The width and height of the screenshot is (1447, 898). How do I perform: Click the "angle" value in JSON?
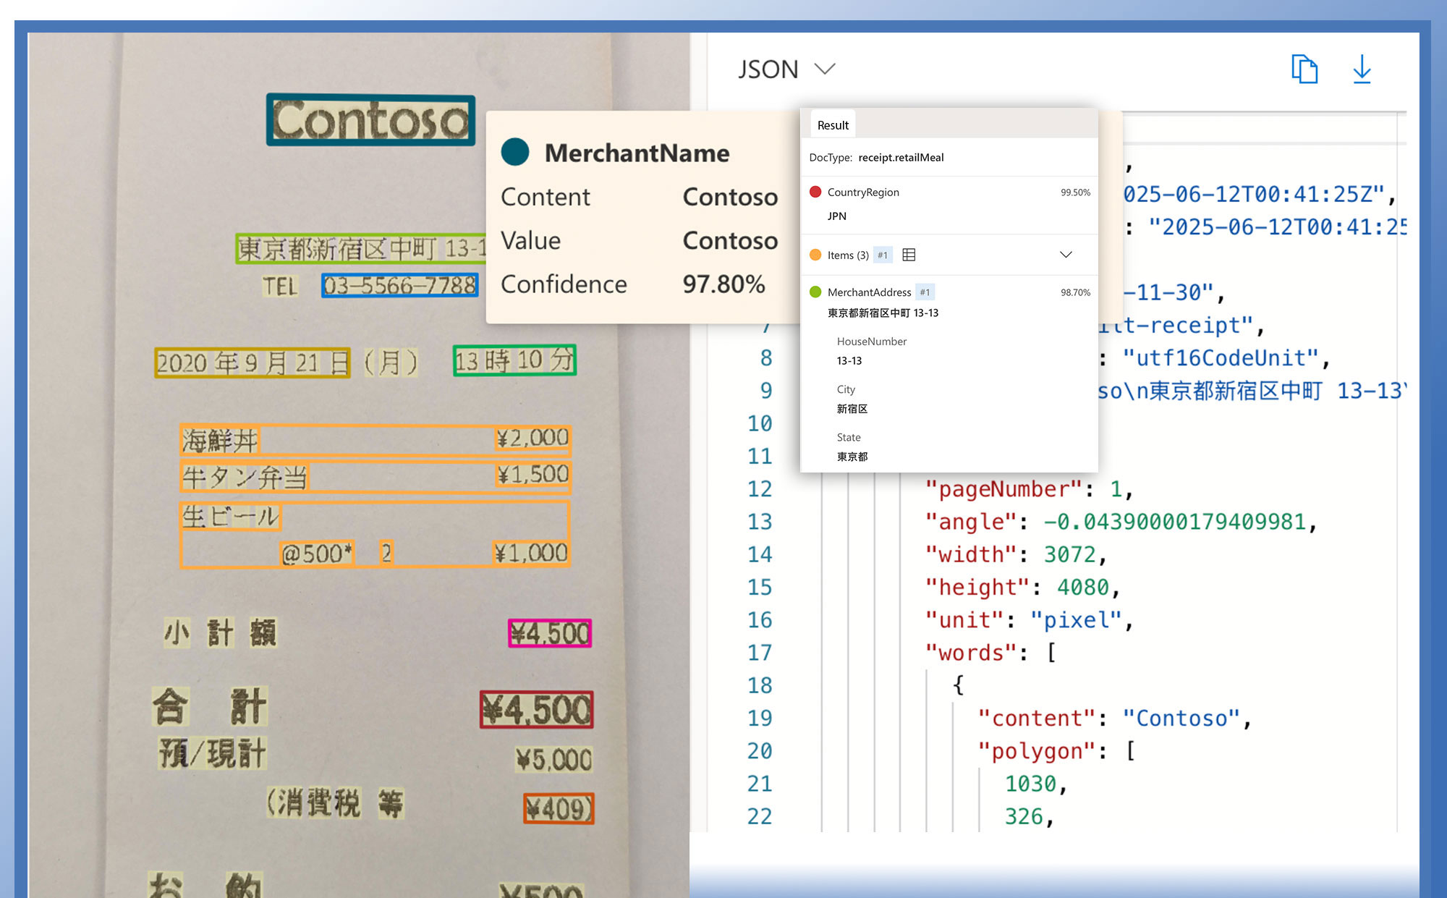point(1174,522)
